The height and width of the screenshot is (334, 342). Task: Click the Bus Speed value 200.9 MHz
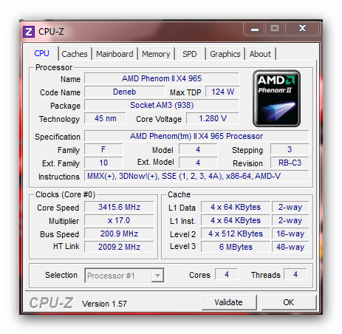coord(119,234)
